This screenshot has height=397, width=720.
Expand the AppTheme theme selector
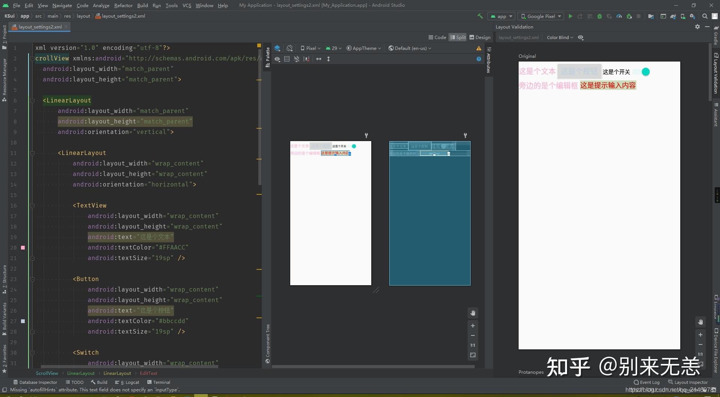(x=364, y=48)
